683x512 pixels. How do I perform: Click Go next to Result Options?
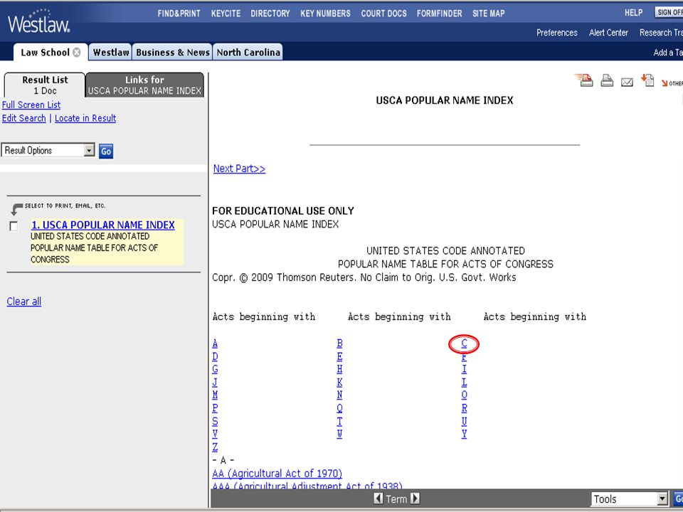(106, 151)
